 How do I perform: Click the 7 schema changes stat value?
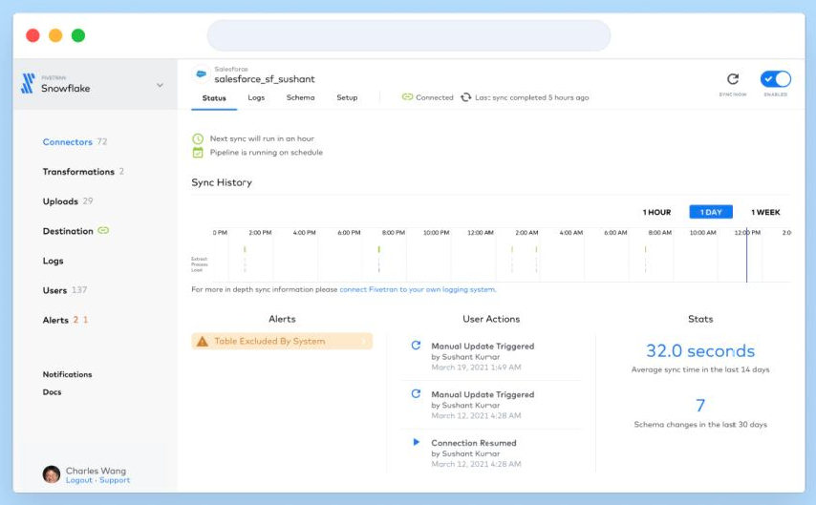point(700,405)
